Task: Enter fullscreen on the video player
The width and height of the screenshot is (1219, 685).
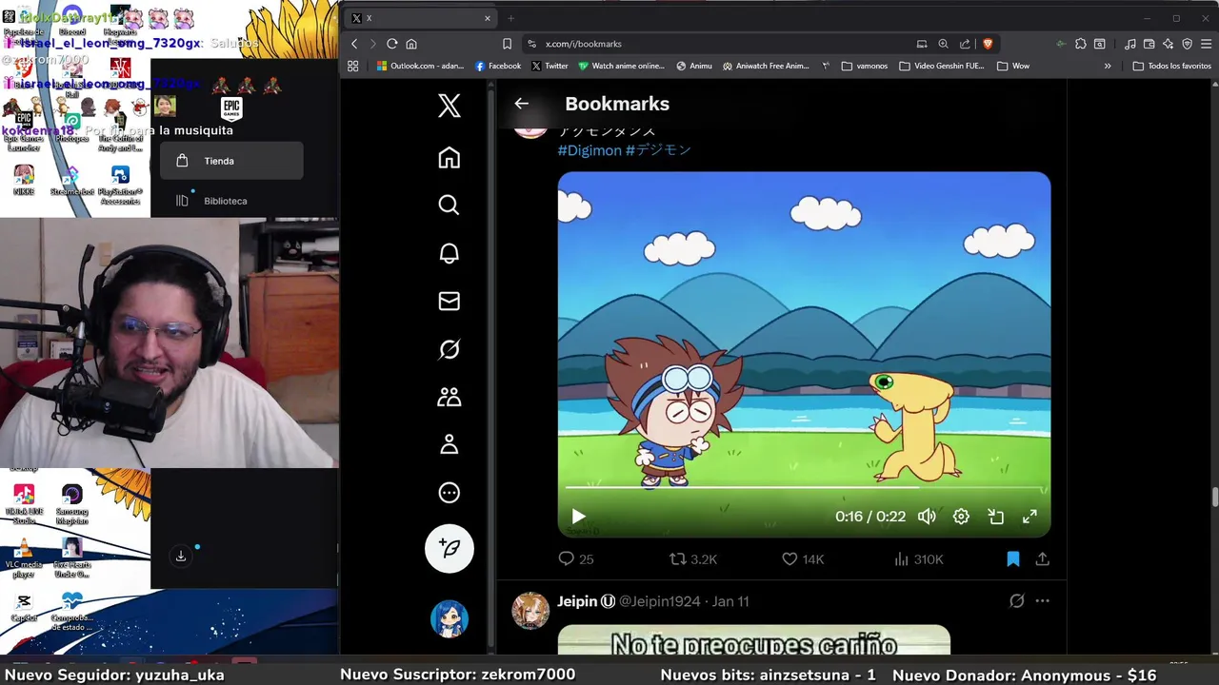Action: [1029, 517]
